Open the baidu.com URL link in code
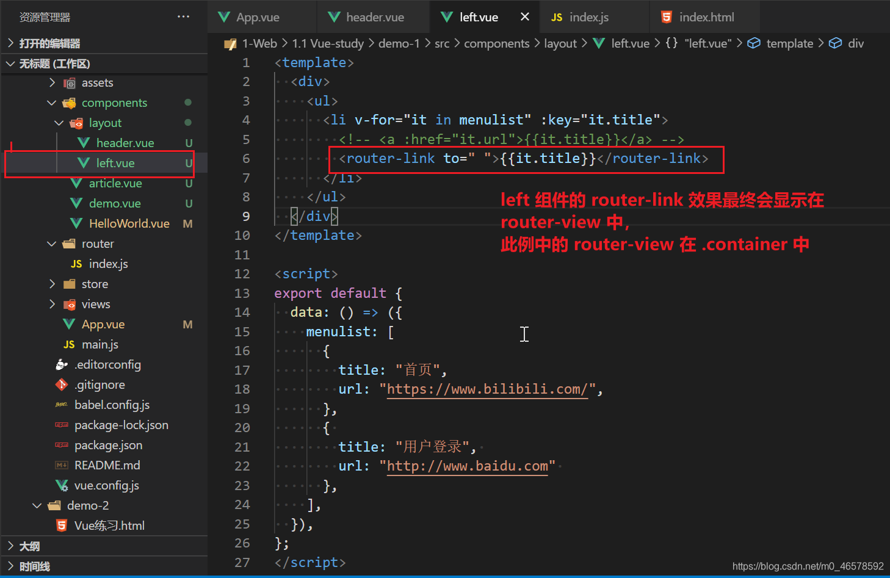 click(x=468, y=466)
